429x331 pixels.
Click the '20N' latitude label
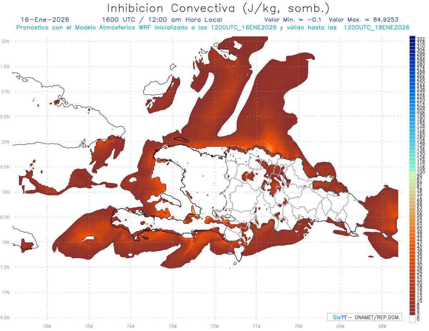tap(5, 142)
